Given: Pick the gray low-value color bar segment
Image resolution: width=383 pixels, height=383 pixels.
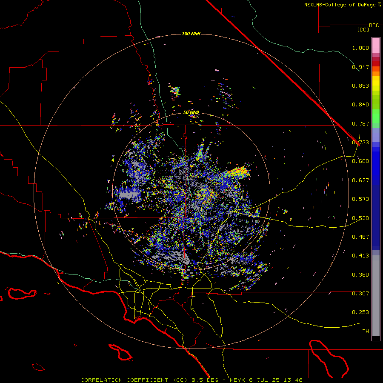Looking at the screenshot, I should [376, 296].
